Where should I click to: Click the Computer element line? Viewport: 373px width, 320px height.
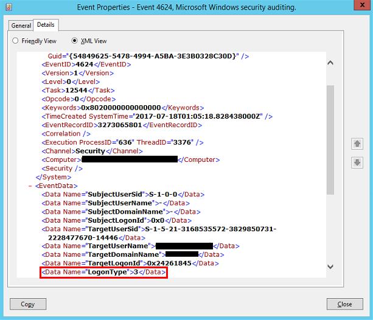pyautogui.click(x=131, y=159)
